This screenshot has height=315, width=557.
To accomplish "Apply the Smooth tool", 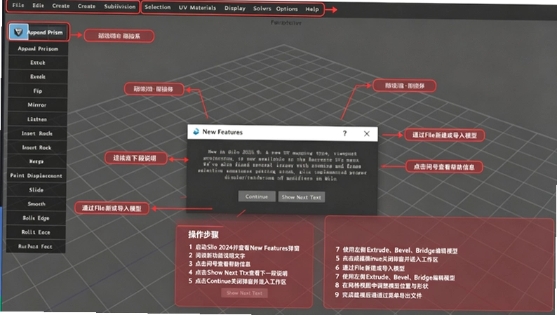I will click(36, 204).
